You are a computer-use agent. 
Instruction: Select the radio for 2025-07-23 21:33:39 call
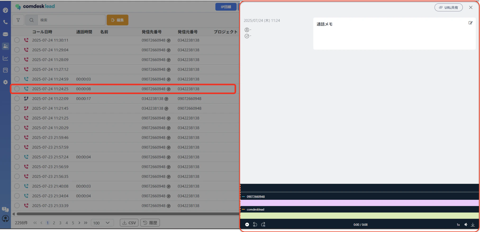pos(17,206)
